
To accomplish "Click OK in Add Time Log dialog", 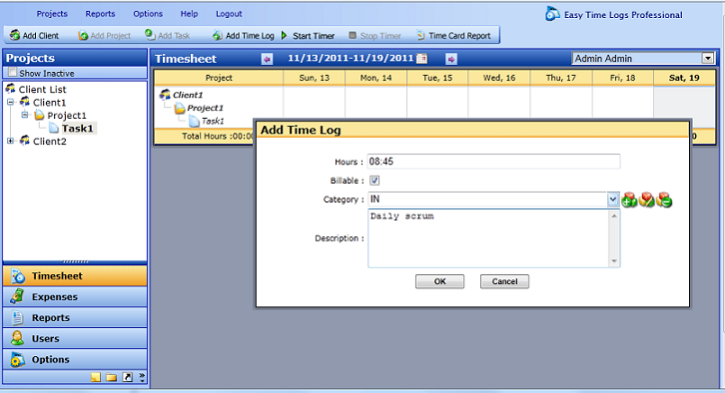I will pyautogui.click(x=439, y=281).
